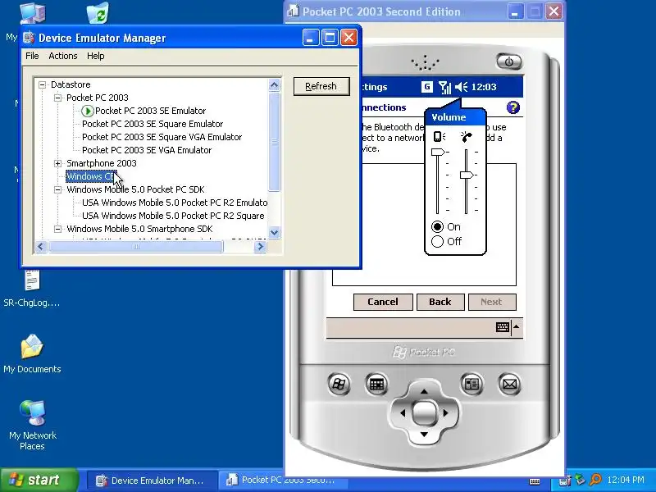Screen dimensions: 656x492
Task: Click the D-pad up arrow
Action: point(424,392)
